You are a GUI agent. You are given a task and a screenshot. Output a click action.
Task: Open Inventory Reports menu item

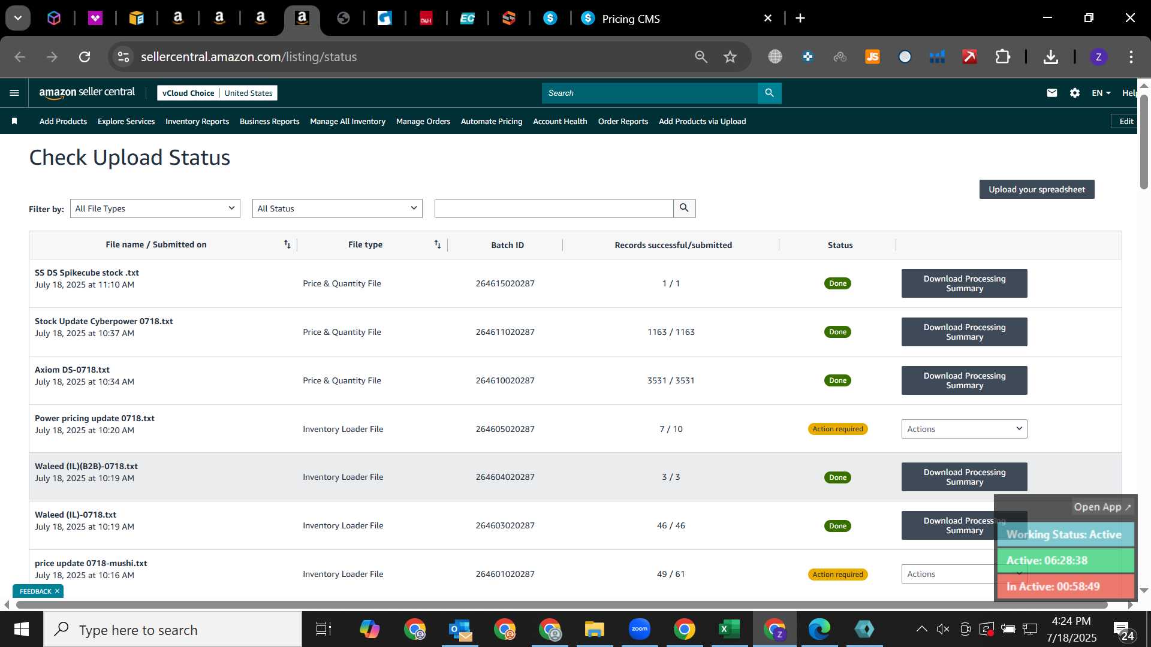197,121
